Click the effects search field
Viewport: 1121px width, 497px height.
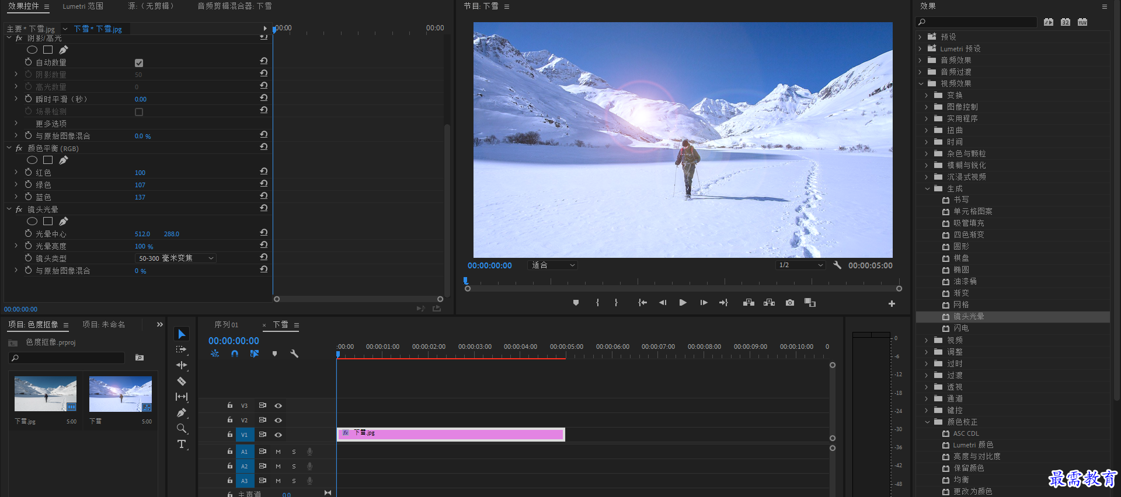[976, 22]
